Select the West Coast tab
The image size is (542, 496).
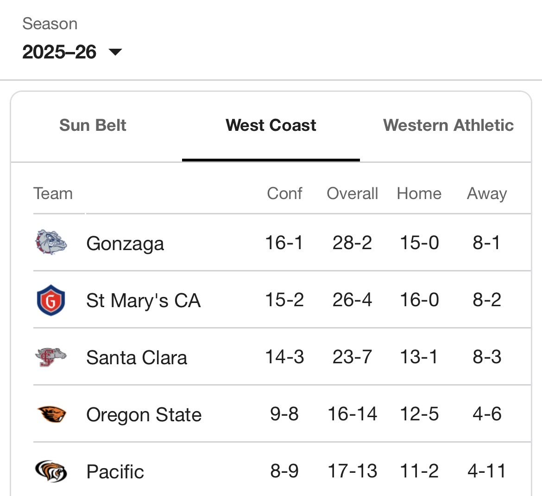tap(271, 125)
